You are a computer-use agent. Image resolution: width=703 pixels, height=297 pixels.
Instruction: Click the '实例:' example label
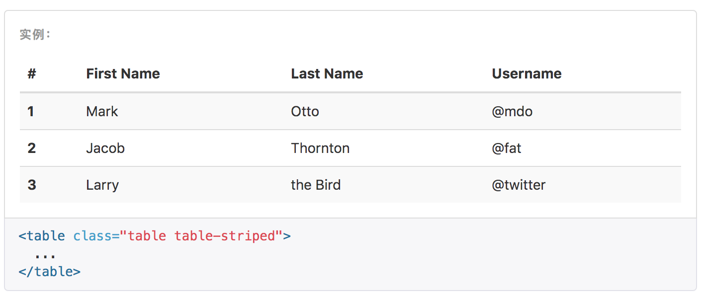35,35
